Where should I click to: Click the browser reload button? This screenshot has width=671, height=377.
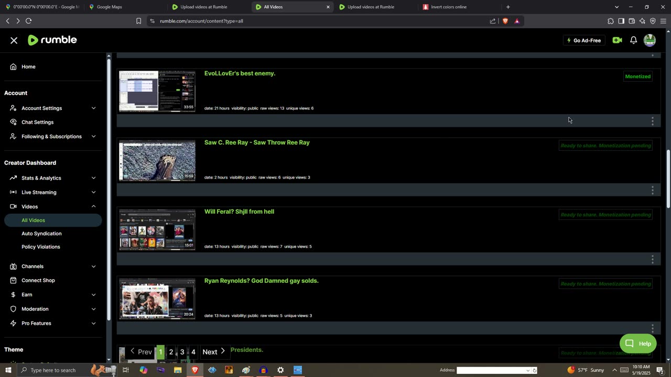[28, 21]
